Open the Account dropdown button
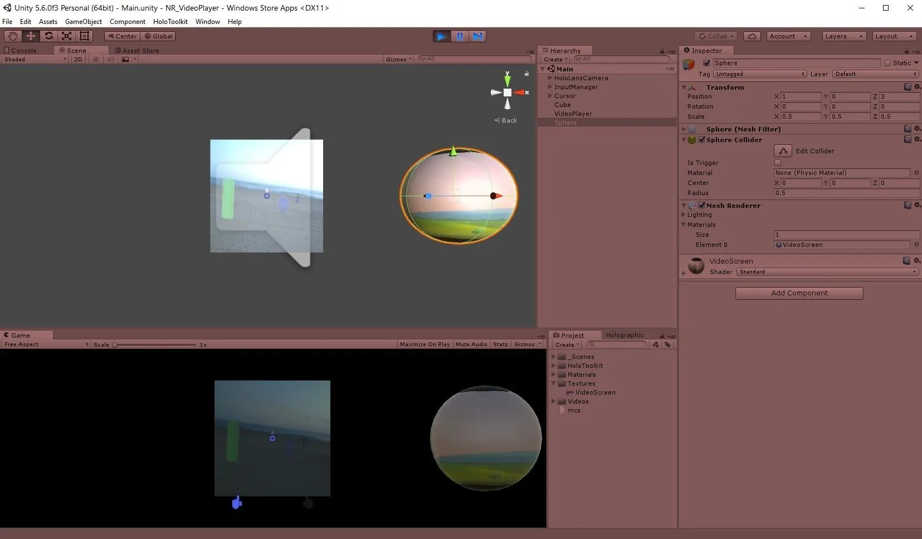 788,36
